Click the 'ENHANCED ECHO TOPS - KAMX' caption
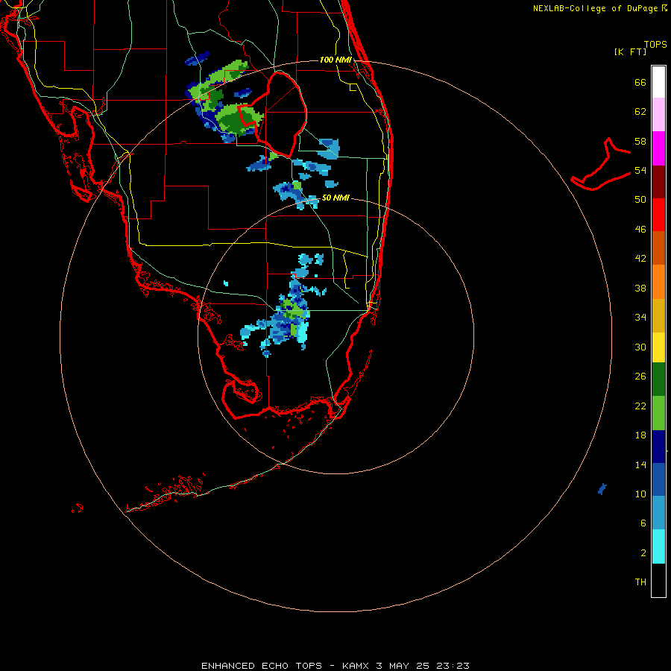The image size is (671, 671). [285, 666]
